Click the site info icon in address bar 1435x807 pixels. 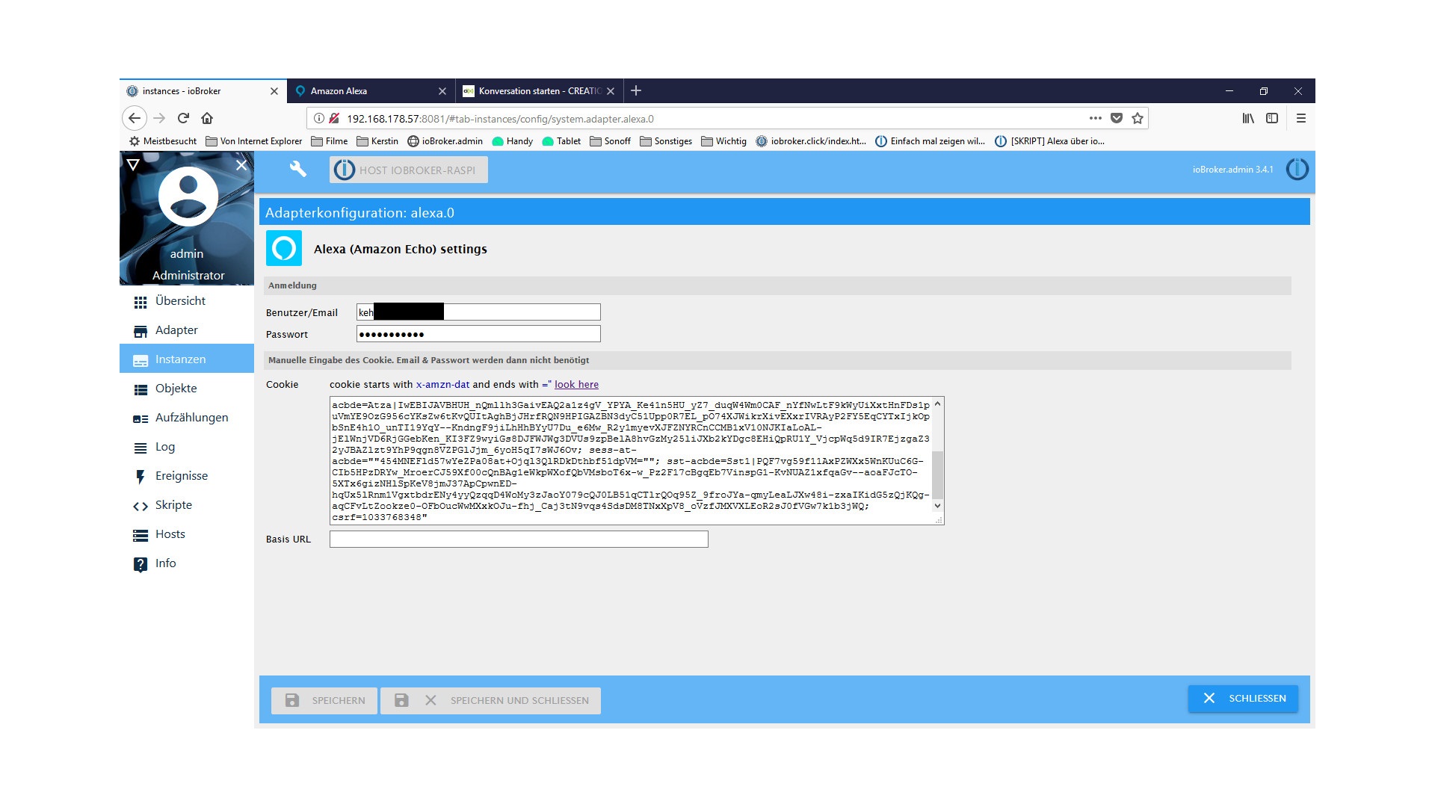(x=319, y=118)
